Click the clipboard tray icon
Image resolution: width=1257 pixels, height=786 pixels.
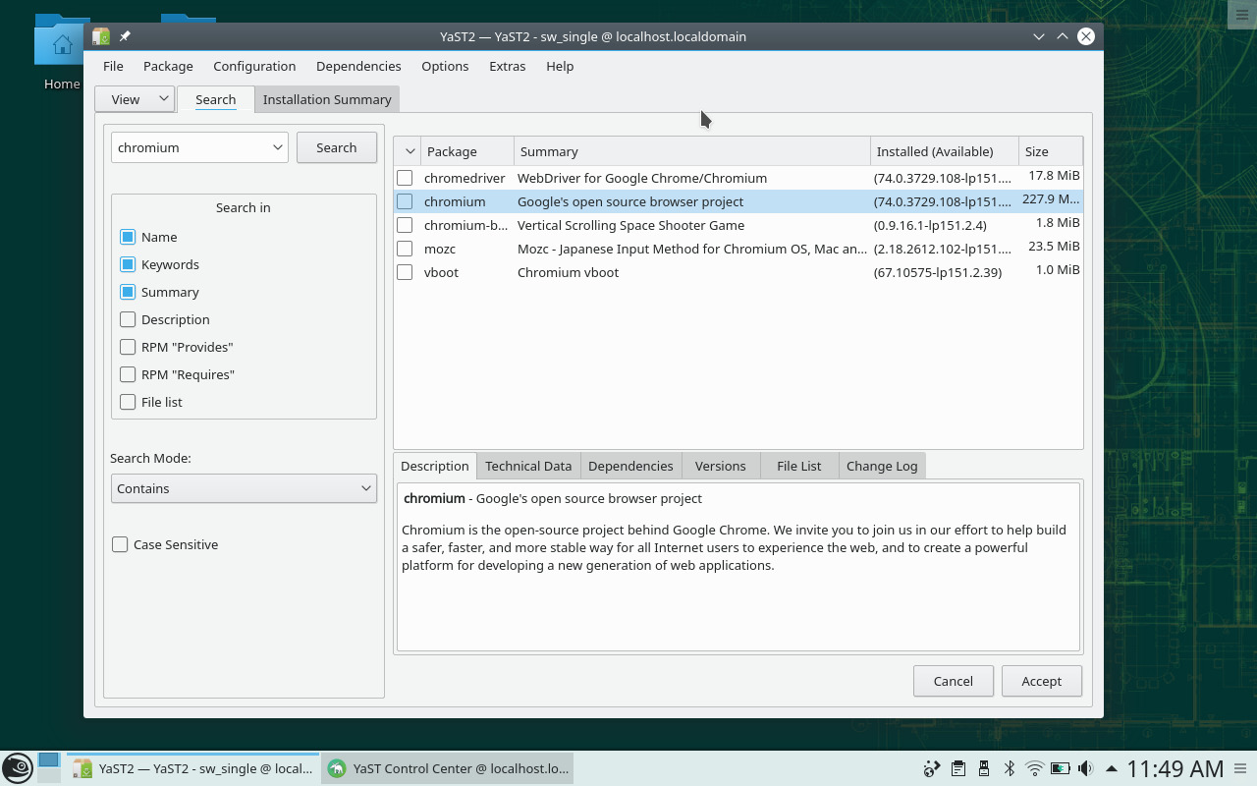click(957, 768)
